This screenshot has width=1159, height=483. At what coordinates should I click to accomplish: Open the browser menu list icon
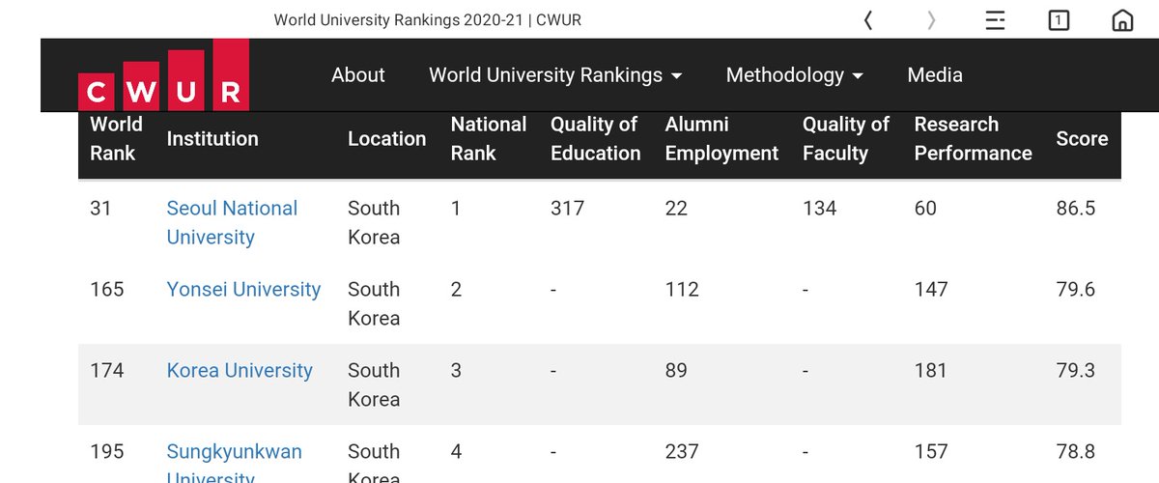[x=995, y=20]
